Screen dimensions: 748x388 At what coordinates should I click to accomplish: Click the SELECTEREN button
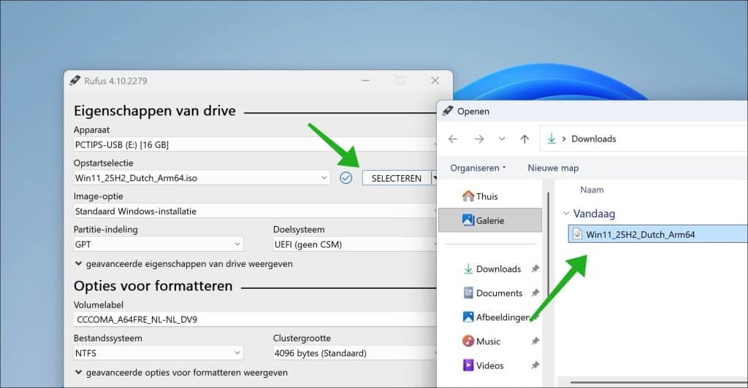click(396, 178)
